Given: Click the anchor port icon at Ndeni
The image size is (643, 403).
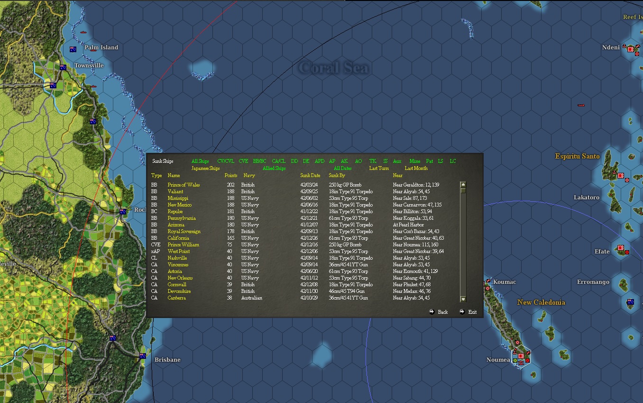Looking at the screenshot, I should (625, 46).
